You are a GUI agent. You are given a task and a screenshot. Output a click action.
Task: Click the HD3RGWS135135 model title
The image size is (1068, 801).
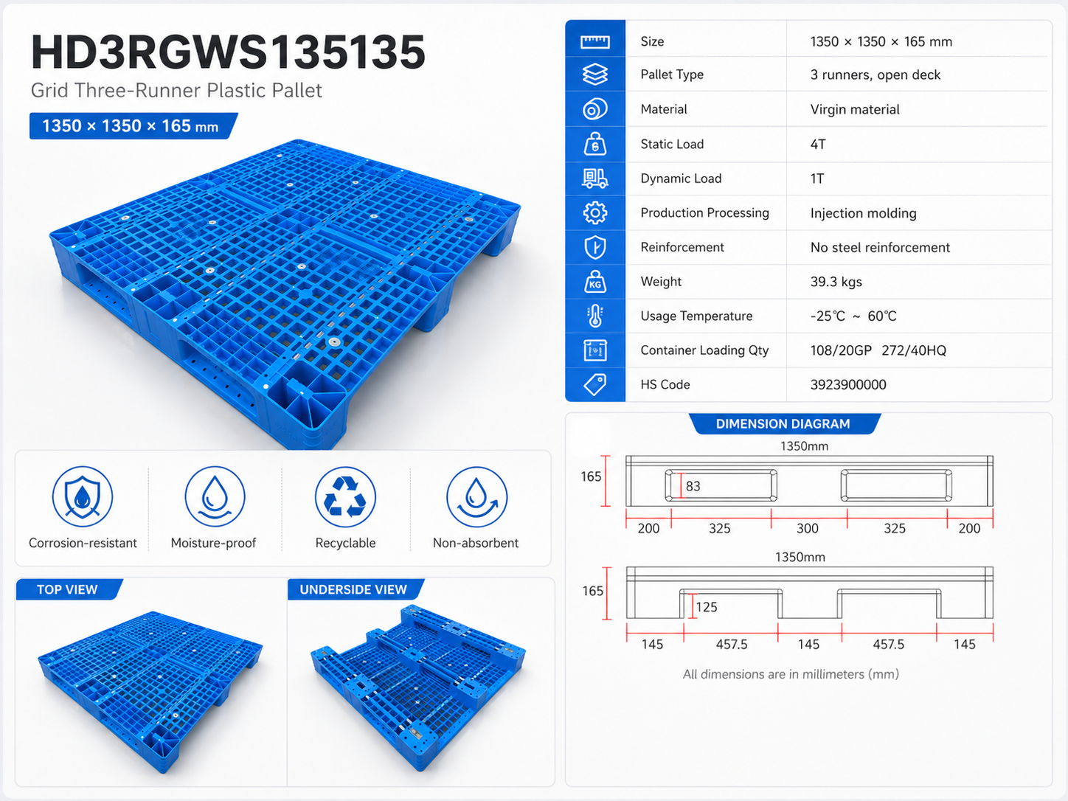click(228, 52)
